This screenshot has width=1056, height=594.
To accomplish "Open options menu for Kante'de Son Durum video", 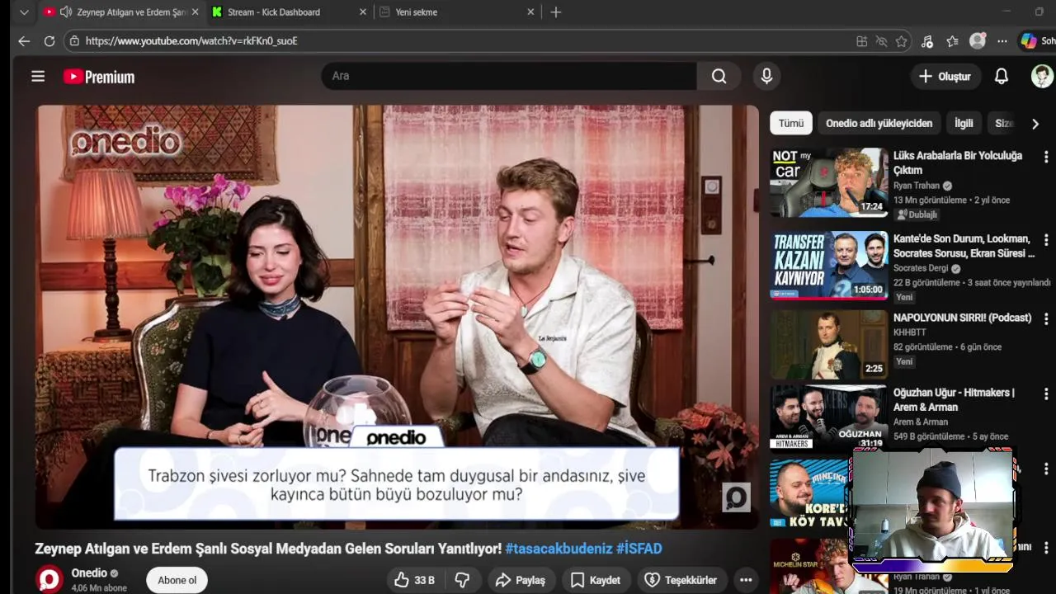I will 1046,239.
